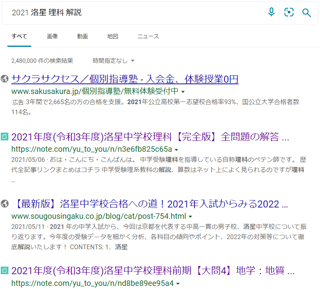The image size is (320, 289).
Task: Switch to the 動画 tab
Action: click(x=83, y=36)
